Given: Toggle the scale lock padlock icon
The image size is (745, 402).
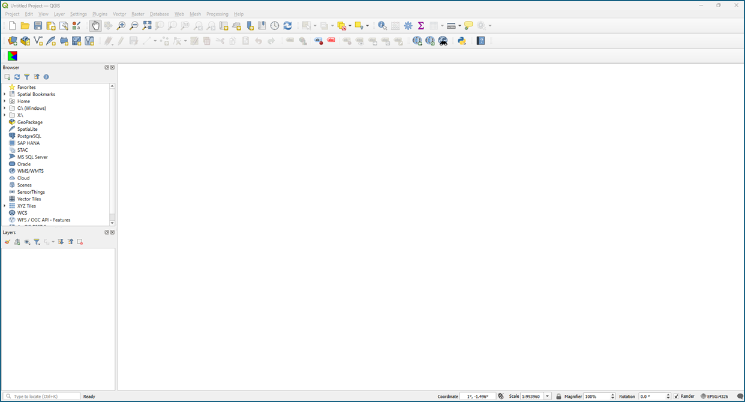Looking at the screenshot, I should point(558,397).
